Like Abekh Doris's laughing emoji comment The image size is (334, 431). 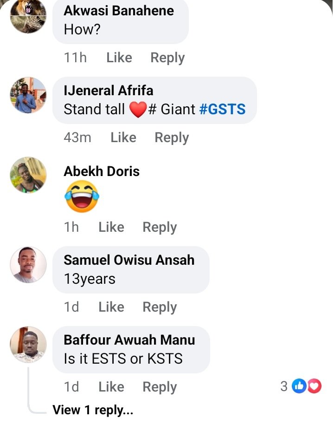[111, 227]
